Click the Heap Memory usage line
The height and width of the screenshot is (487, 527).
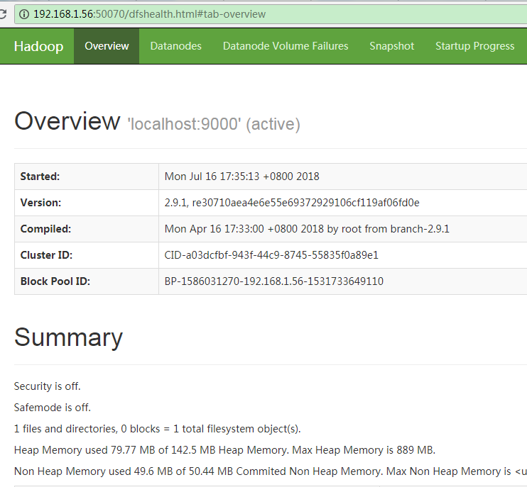pyautogui.click(x=224, y=450)
